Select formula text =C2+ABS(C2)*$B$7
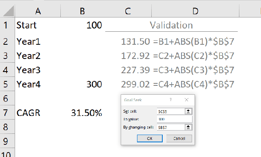The width and height of the screenshot is (261, 157). (x=194, y=56)
